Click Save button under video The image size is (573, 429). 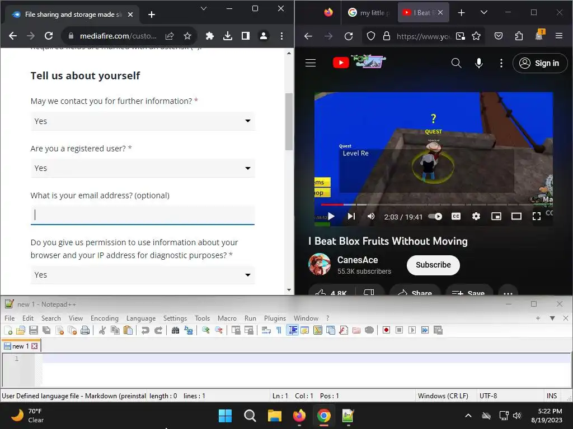click(469, 291)
